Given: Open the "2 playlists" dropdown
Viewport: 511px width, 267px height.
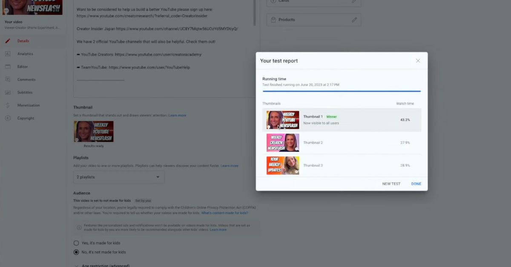Looking at the screenshot, I should [x=119, y=177].
